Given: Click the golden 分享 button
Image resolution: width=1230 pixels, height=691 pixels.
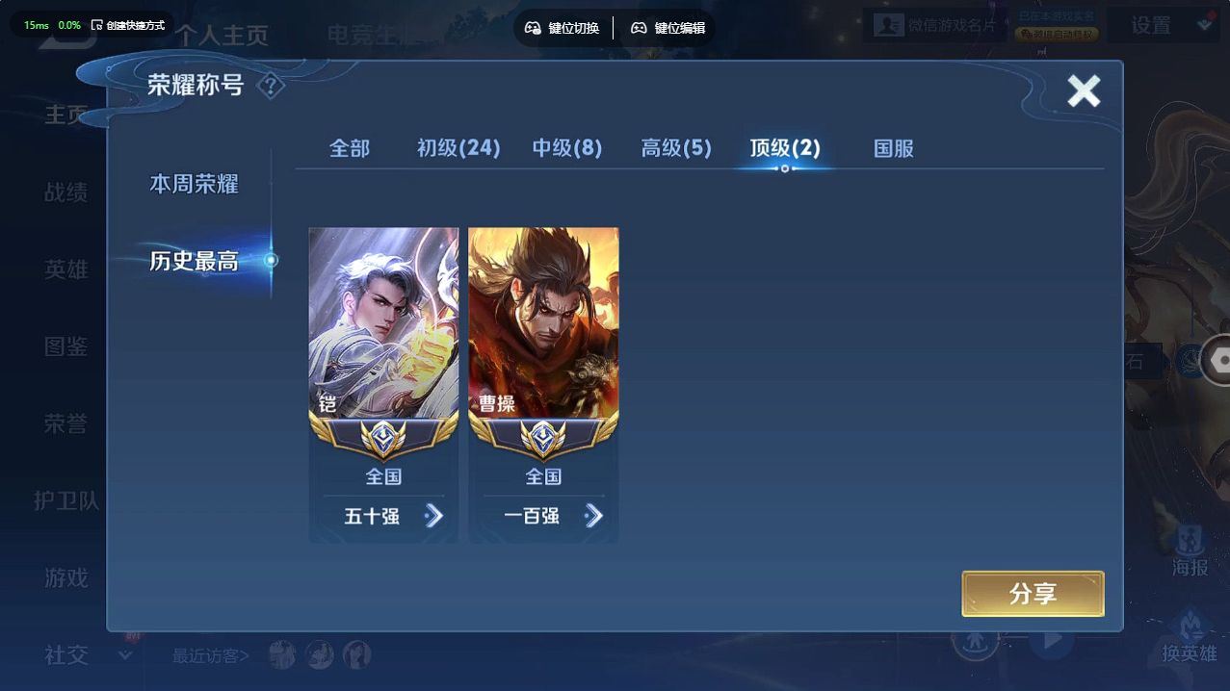Looking at the screenshot, I should (1033, 594).
